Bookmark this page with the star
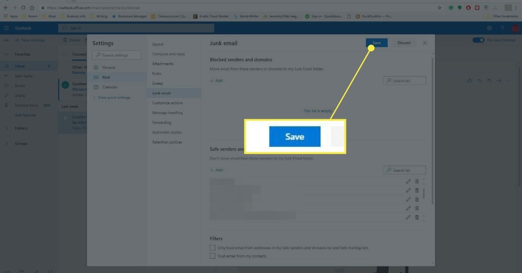Image resolution: width=522 pixels, height=273 pixels. (x=440, y=8)
